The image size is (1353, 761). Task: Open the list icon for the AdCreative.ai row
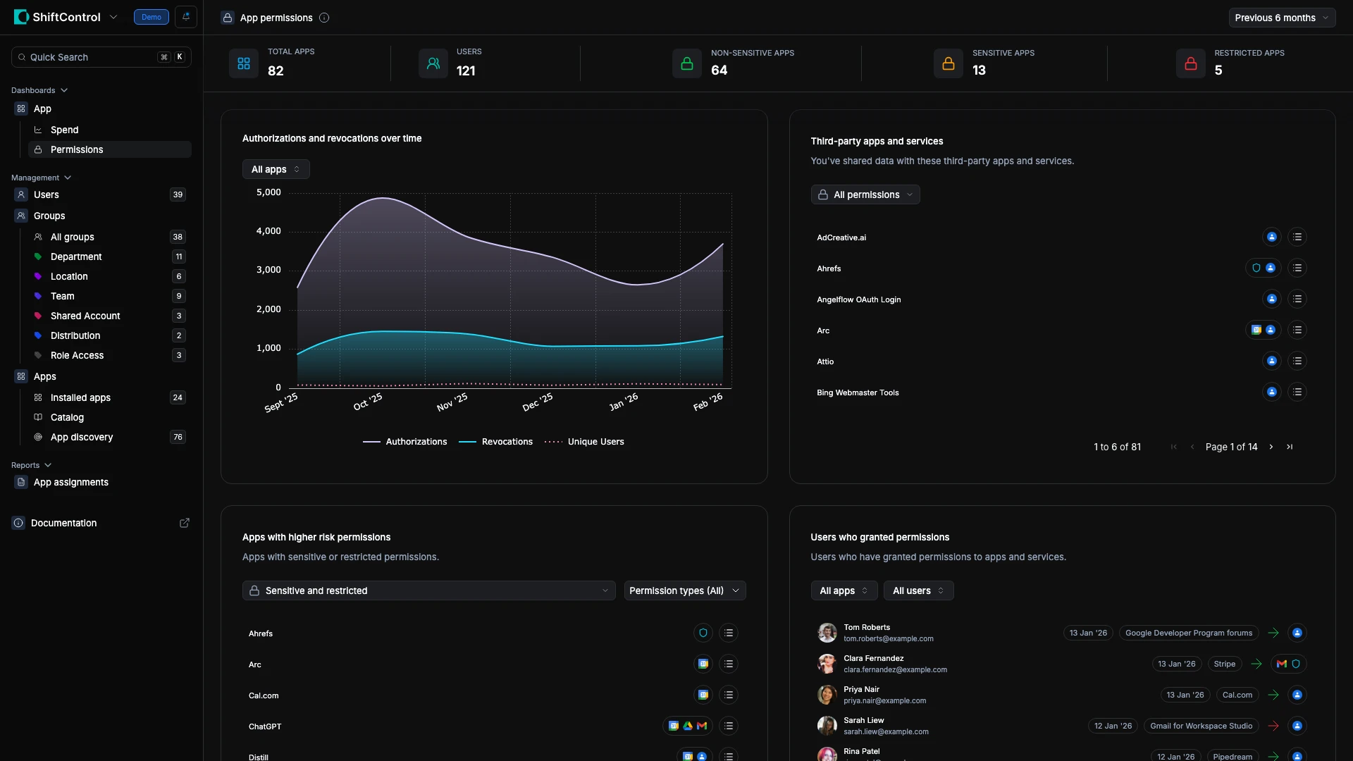click(x=1297, y=237)
